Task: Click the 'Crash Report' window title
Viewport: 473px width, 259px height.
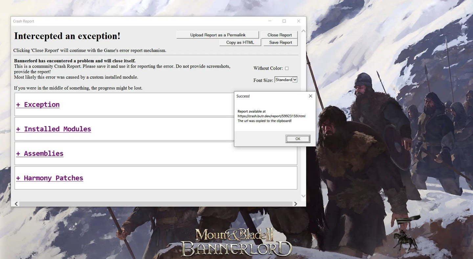Action: 24,21
